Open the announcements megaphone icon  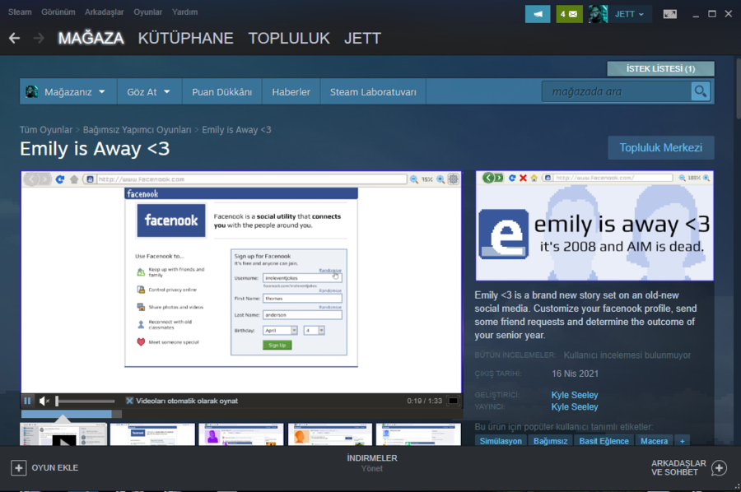(538, 14)
